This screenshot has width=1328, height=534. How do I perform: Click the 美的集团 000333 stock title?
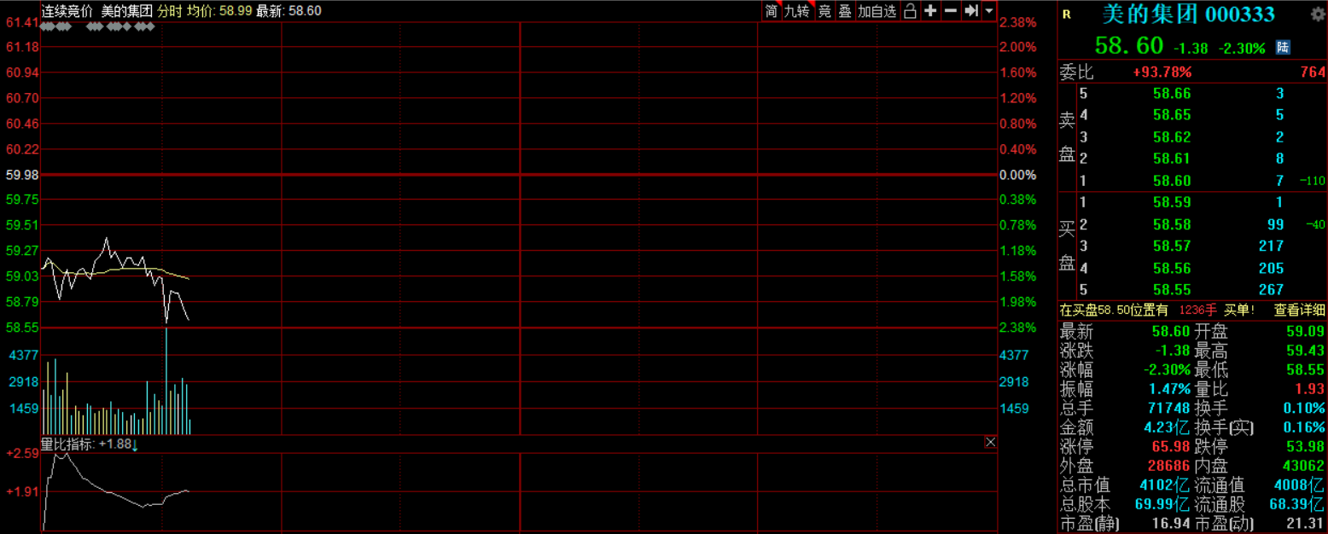tap(1188, 15)
